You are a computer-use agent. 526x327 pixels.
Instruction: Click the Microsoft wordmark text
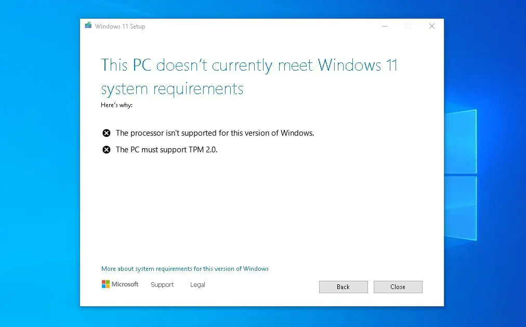pos(125,284)
